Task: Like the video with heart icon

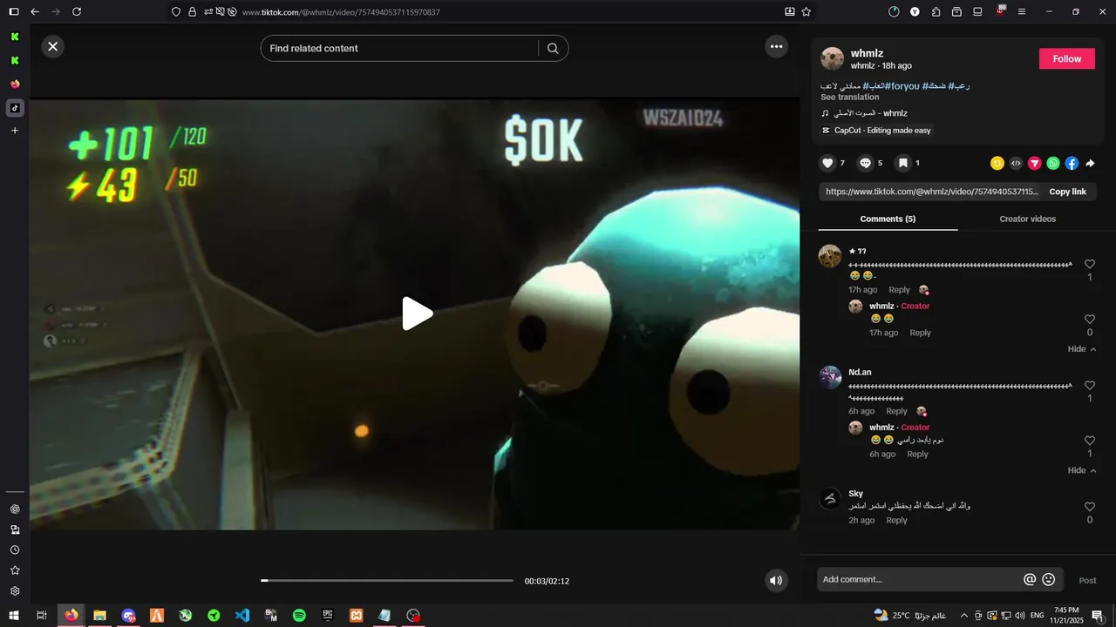Action: pyautogui.click(x=828, y=163)
